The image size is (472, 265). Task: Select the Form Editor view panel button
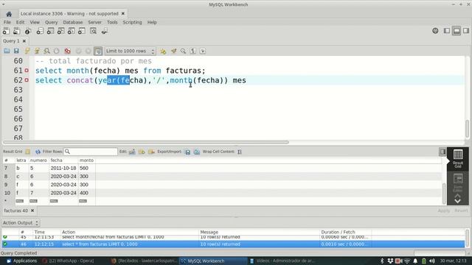(x=458, y=183)
